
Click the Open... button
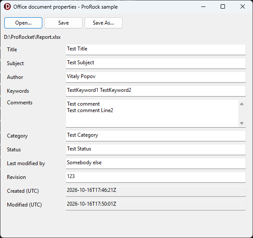tap(23, 23)
